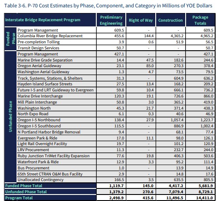Select the Construction value 4,365.2
Viewport: 216px width, 201px height.
(177, 36)
